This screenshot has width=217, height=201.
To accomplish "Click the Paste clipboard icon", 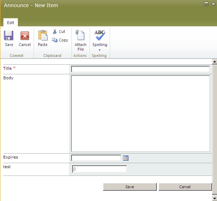I will point(43,35).
